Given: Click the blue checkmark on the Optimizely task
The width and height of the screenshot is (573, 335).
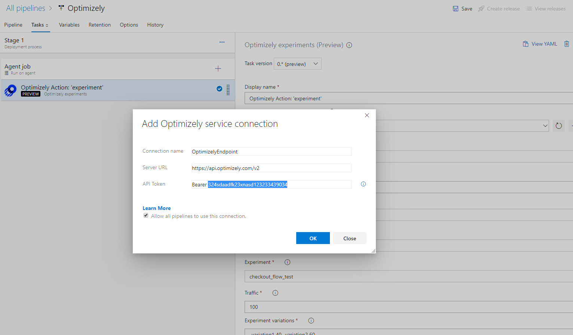Looking at the screenshot, I should [x=220, y=89].
